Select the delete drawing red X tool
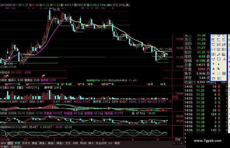The image size is (230, 148). coord(214,74)
